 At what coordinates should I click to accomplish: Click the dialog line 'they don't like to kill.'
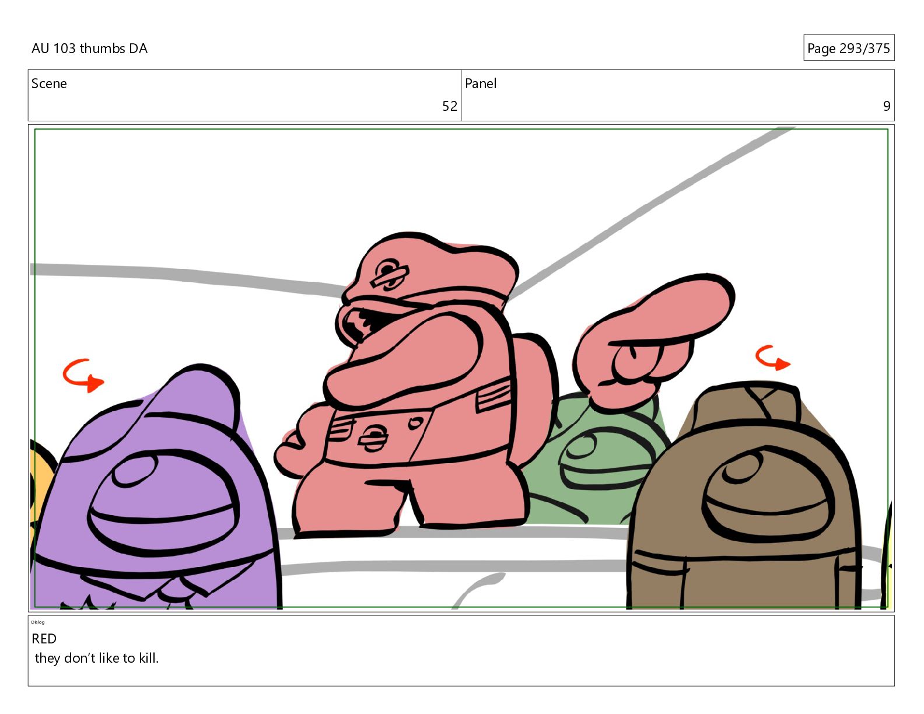pyautogui.click(x=97, y=658)
